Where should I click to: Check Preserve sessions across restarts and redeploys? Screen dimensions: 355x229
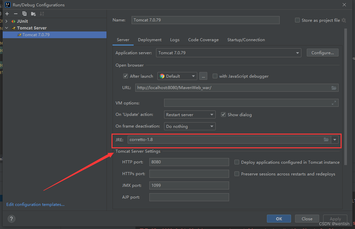(x=236, y=174)
